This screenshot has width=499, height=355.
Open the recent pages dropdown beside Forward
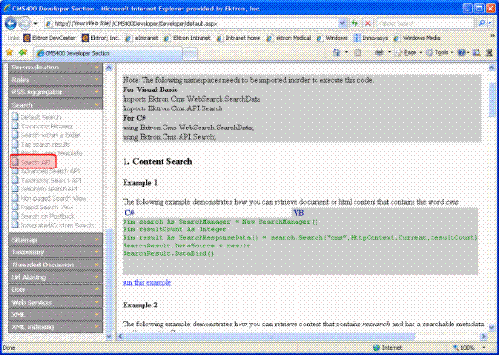[35, 24]
